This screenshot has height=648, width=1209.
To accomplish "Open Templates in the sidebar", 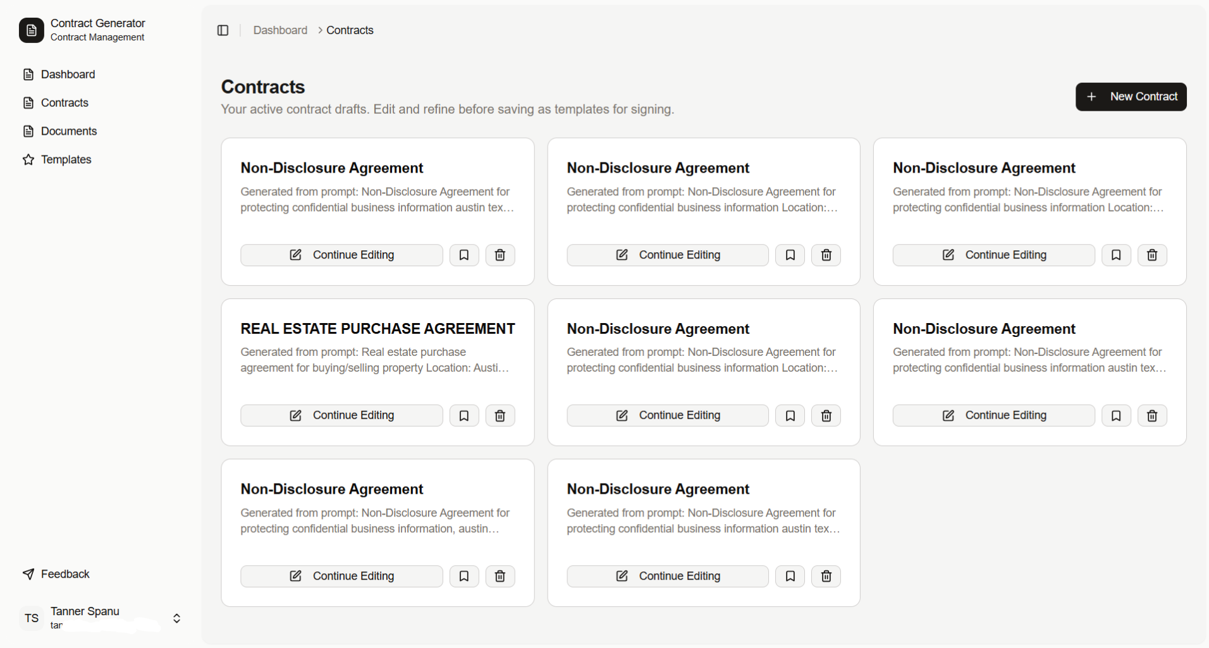I will [x=66, y=160].
